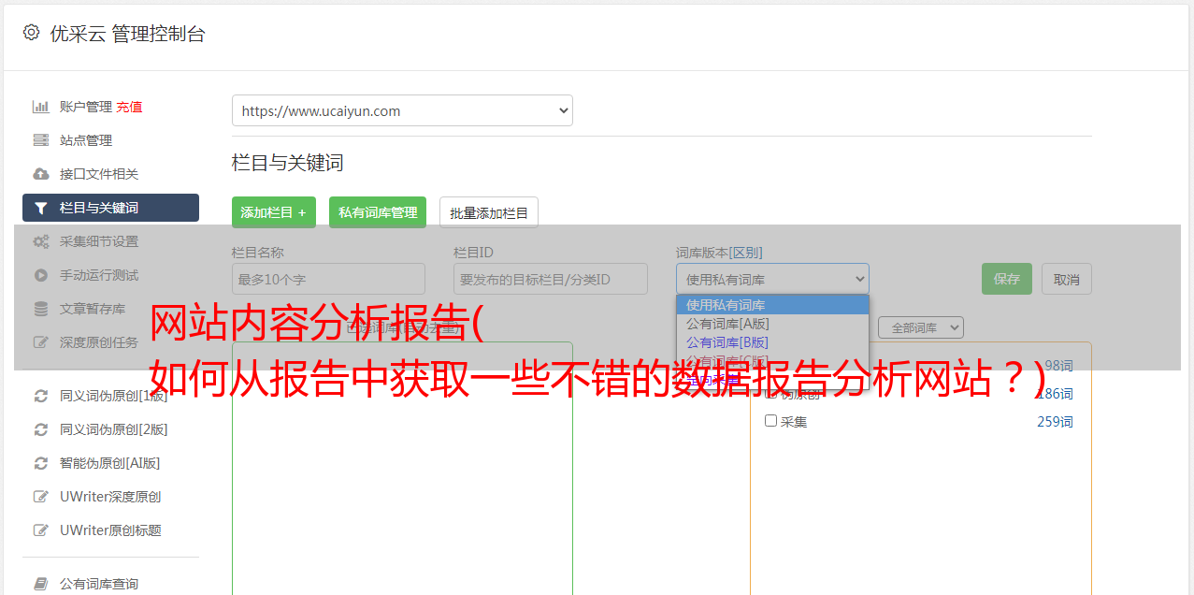Image resolution: width=1194 pixels, height=595 pixels.
Task: Click the red 充值 link
Action: [130, 107]
